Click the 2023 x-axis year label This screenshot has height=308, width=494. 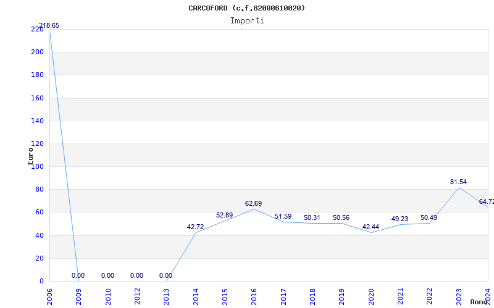(459, 297)
